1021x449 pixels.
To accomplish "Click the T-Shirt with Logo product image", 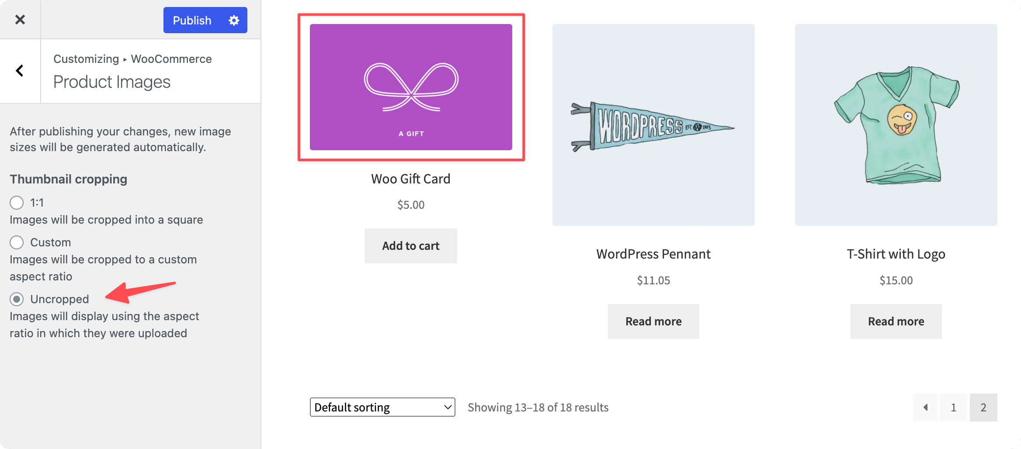I will pyautogui.click(x=896, y=124).
